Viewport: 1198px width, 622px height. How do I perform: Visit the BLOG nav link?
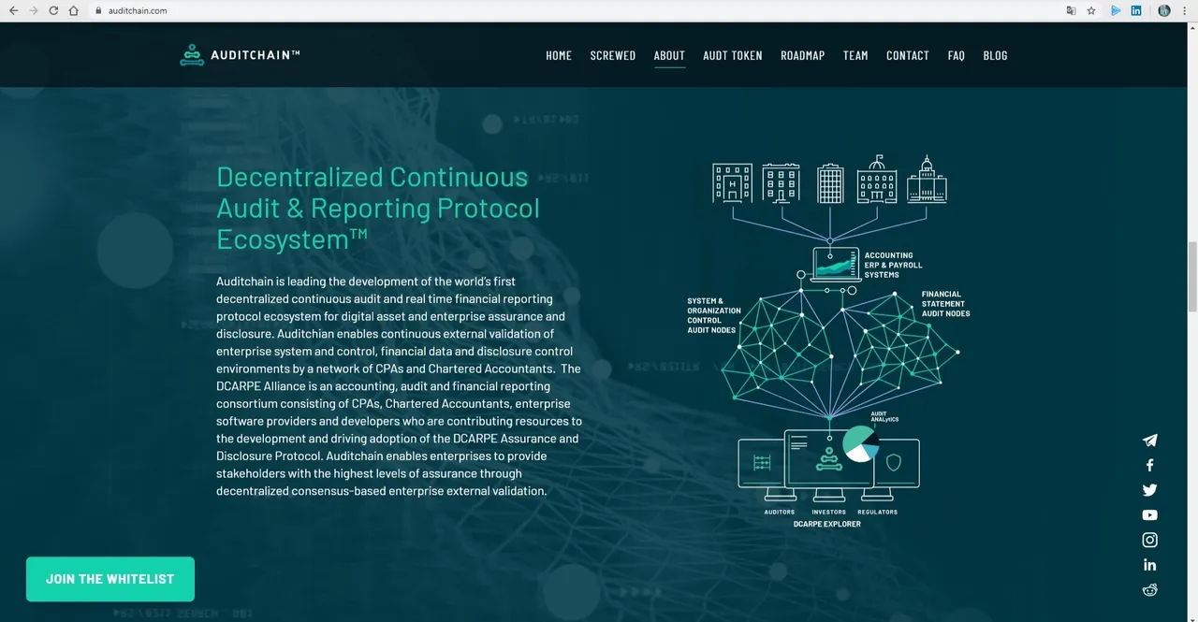tap(995, 55)
